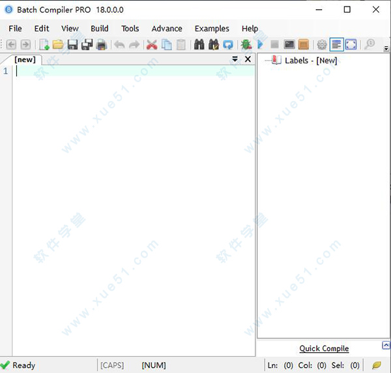391x373 pixels.
Task: Toggle full screen mode icon
Action: coord(351,44)
